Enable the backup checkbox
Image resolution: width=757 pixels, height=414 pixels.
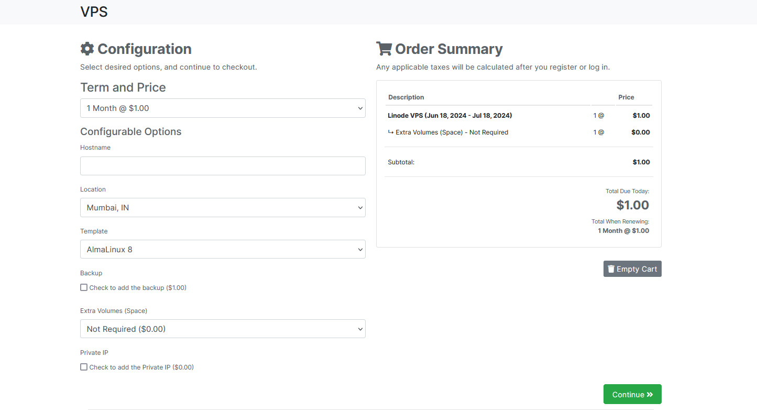(84, 287)
